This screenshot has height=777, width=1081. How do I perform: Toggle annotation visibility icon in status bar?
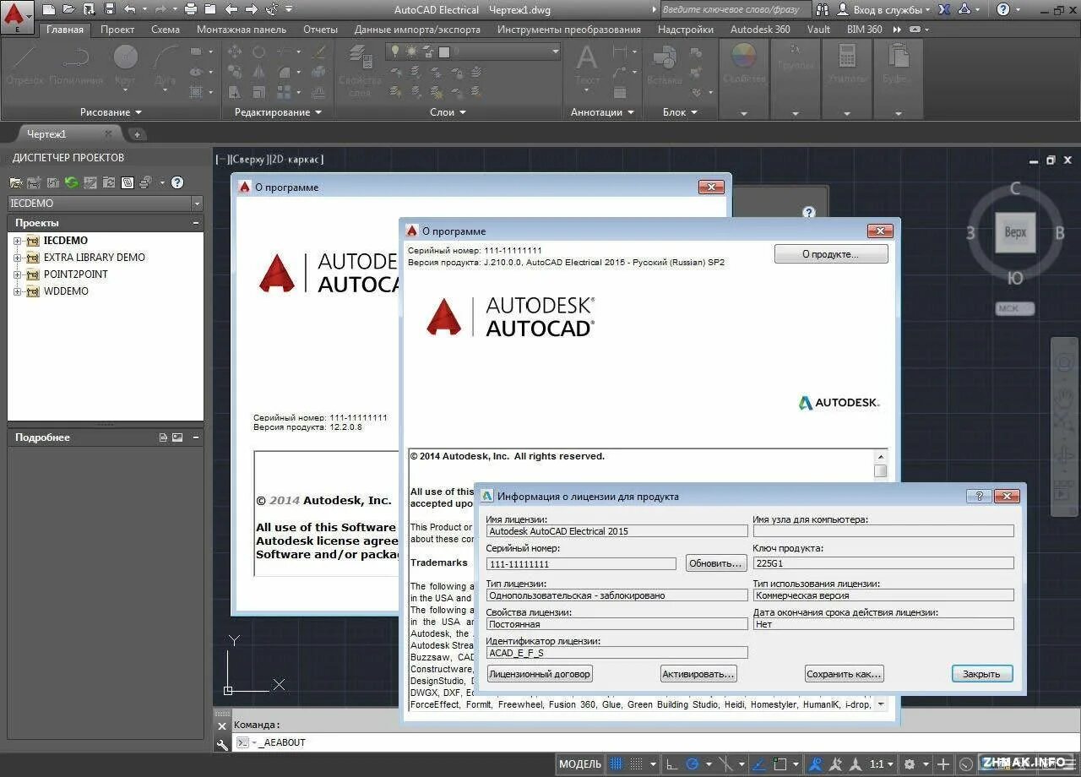click(816, 764)
